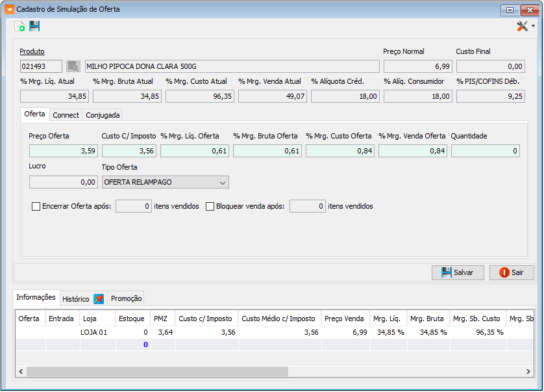
Task: Enable the Bloquear venda após checkbox
Action: click(210, 207)
